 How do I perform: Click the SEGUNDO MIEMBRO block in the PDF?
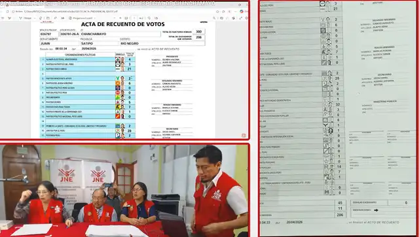172,86
